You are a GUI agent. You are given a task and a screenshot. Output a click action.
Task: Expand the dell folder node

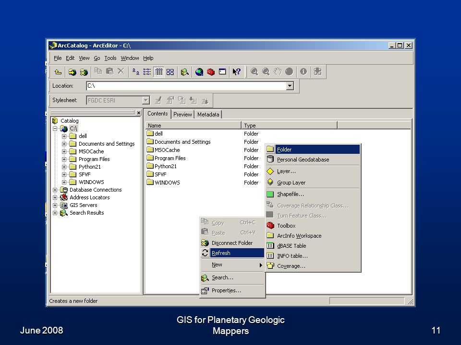tap(64, 136)
